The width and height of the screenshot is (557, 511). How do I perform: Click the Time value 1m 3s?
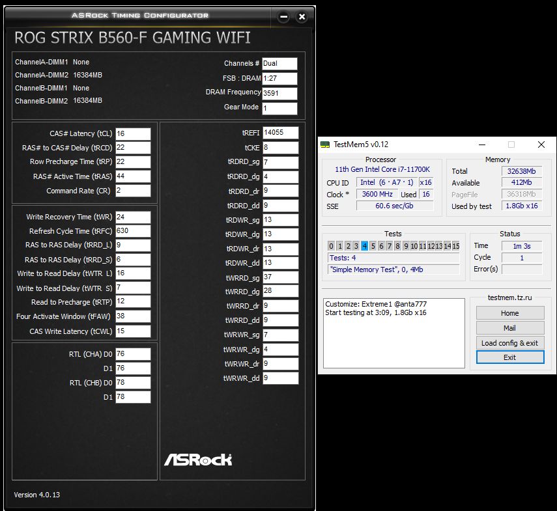click(x=521, y=246)
